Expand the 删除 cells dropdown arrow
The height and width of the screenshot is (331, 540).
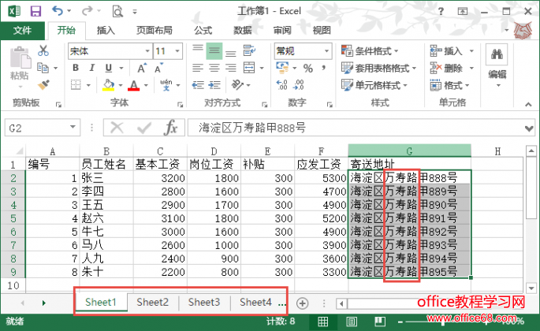471,68
